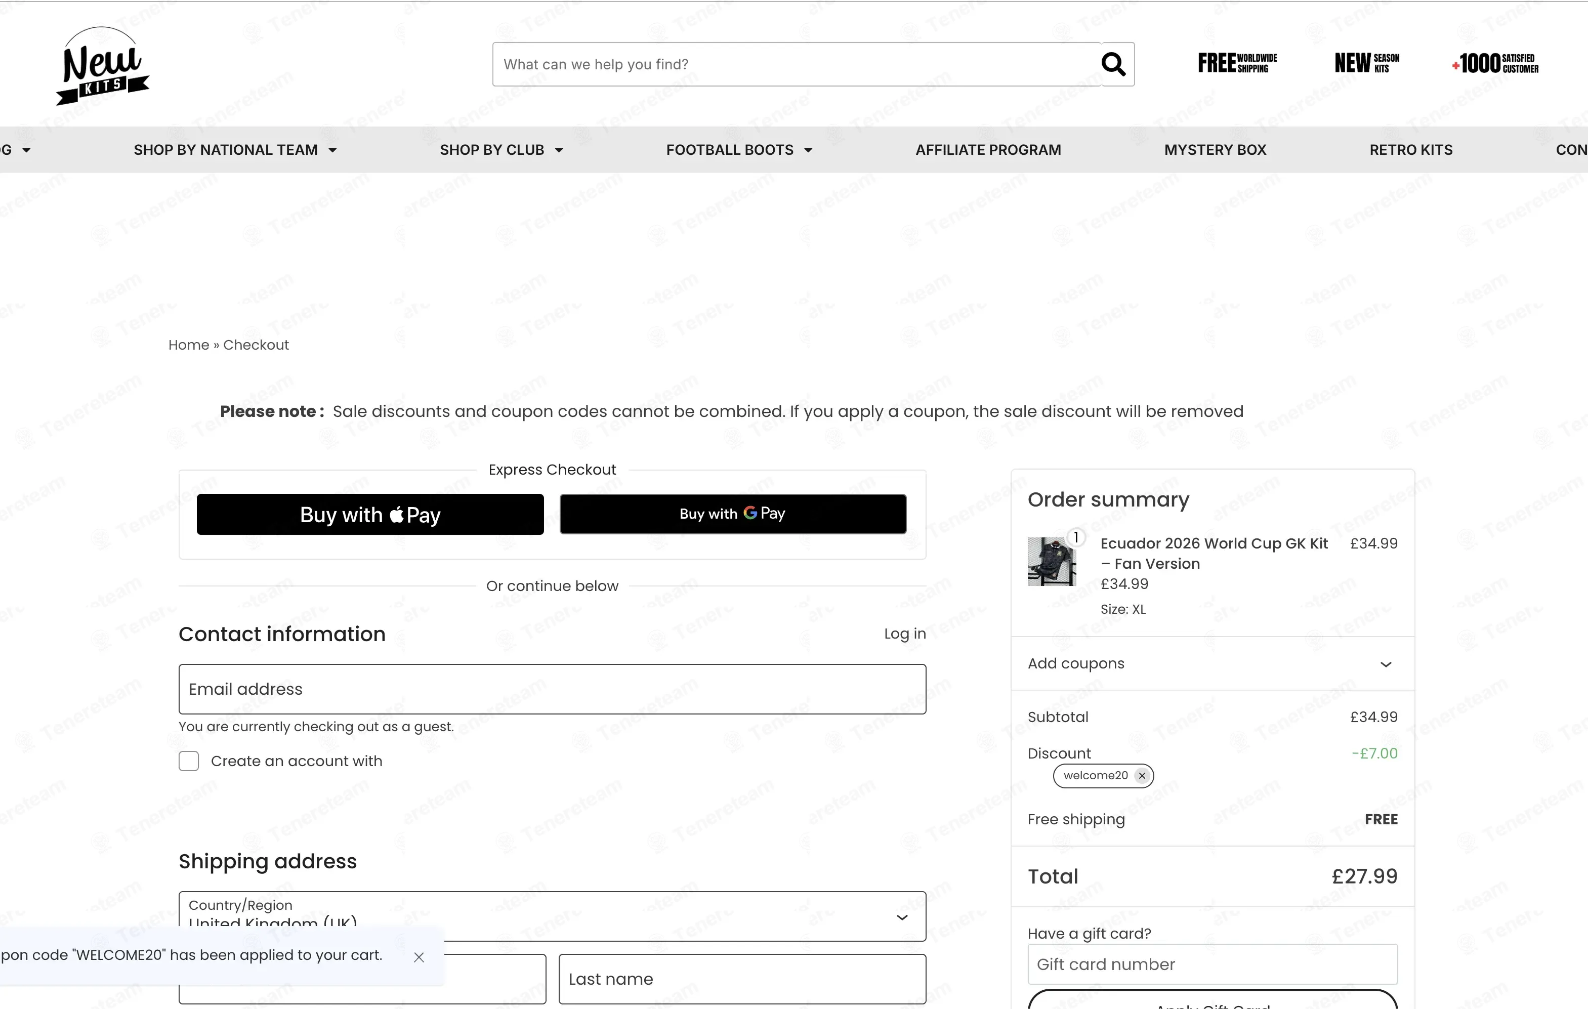
Task: Open the Affiliate Program page
Action: [x=988, y=150]
